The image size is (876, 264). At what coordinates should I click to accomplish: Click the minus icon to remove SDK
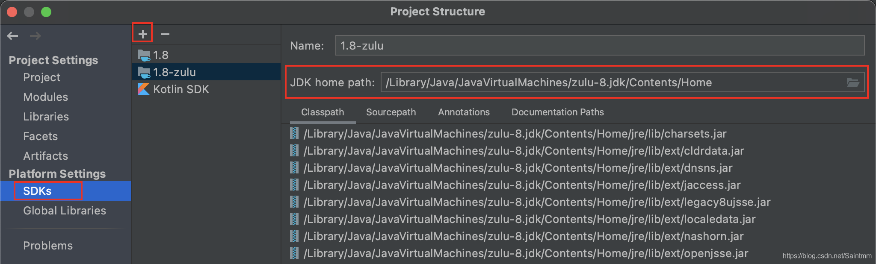pos(165,34)
